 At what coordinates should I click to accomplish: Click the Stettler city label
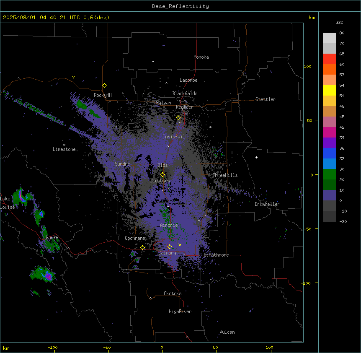tap(265, 99)
